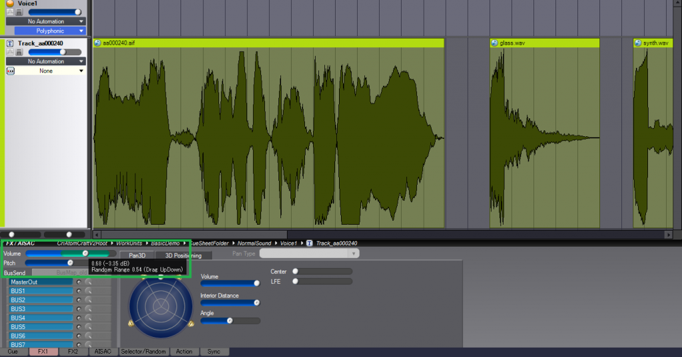Image resolution: width=682 pixels, height=357 pixels.
Task: Open the Selector/Random tab
Action: (x=144, y=352)
